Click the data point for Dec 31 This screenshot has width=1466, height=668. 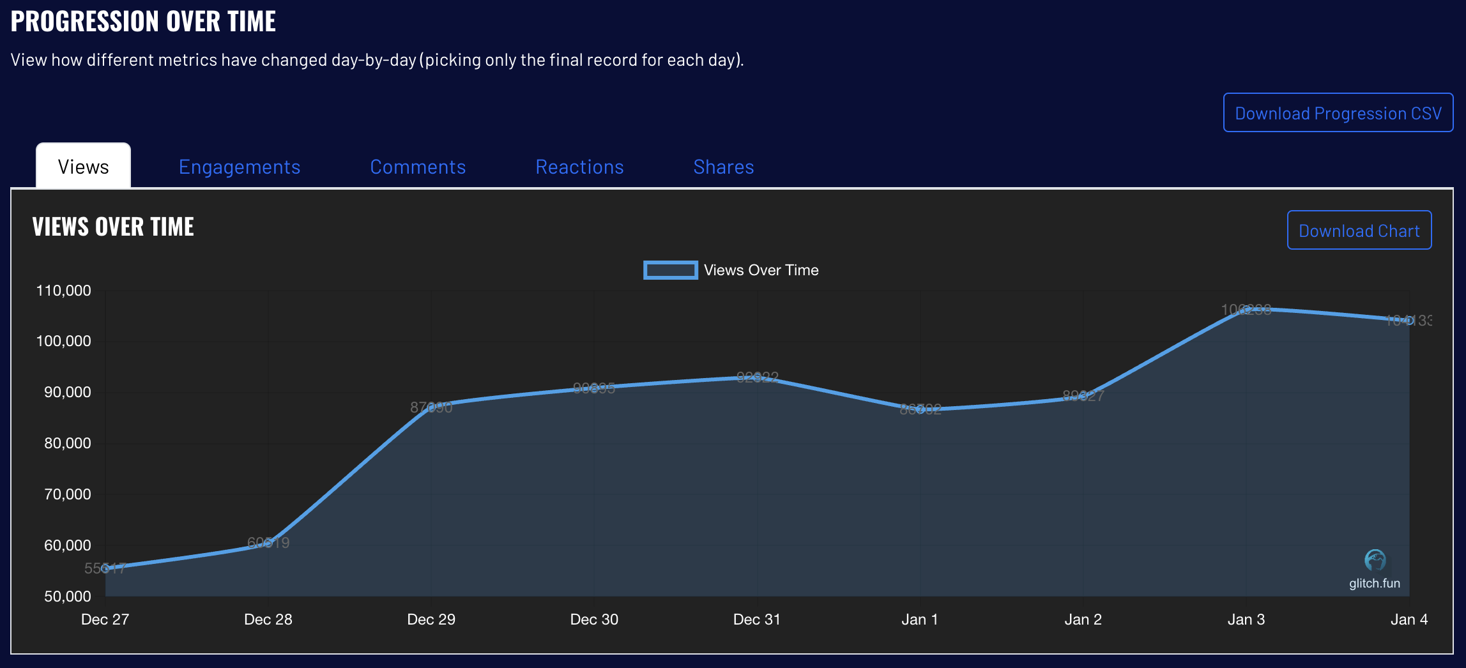coord(757,377)
